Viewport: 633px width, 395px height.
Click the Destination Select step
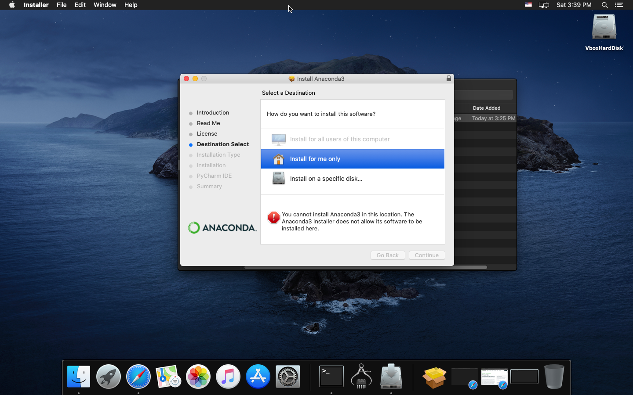coord(223,144)
